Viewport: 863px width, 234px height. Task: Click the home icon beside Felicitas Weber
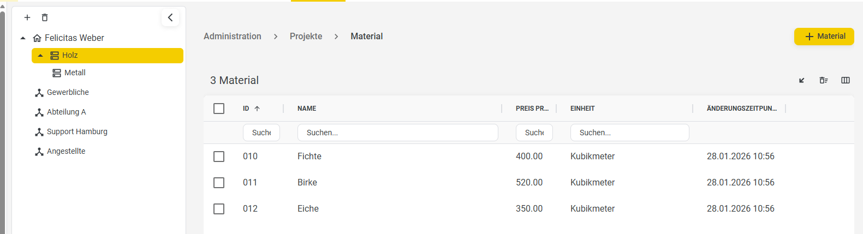point(37,38)
